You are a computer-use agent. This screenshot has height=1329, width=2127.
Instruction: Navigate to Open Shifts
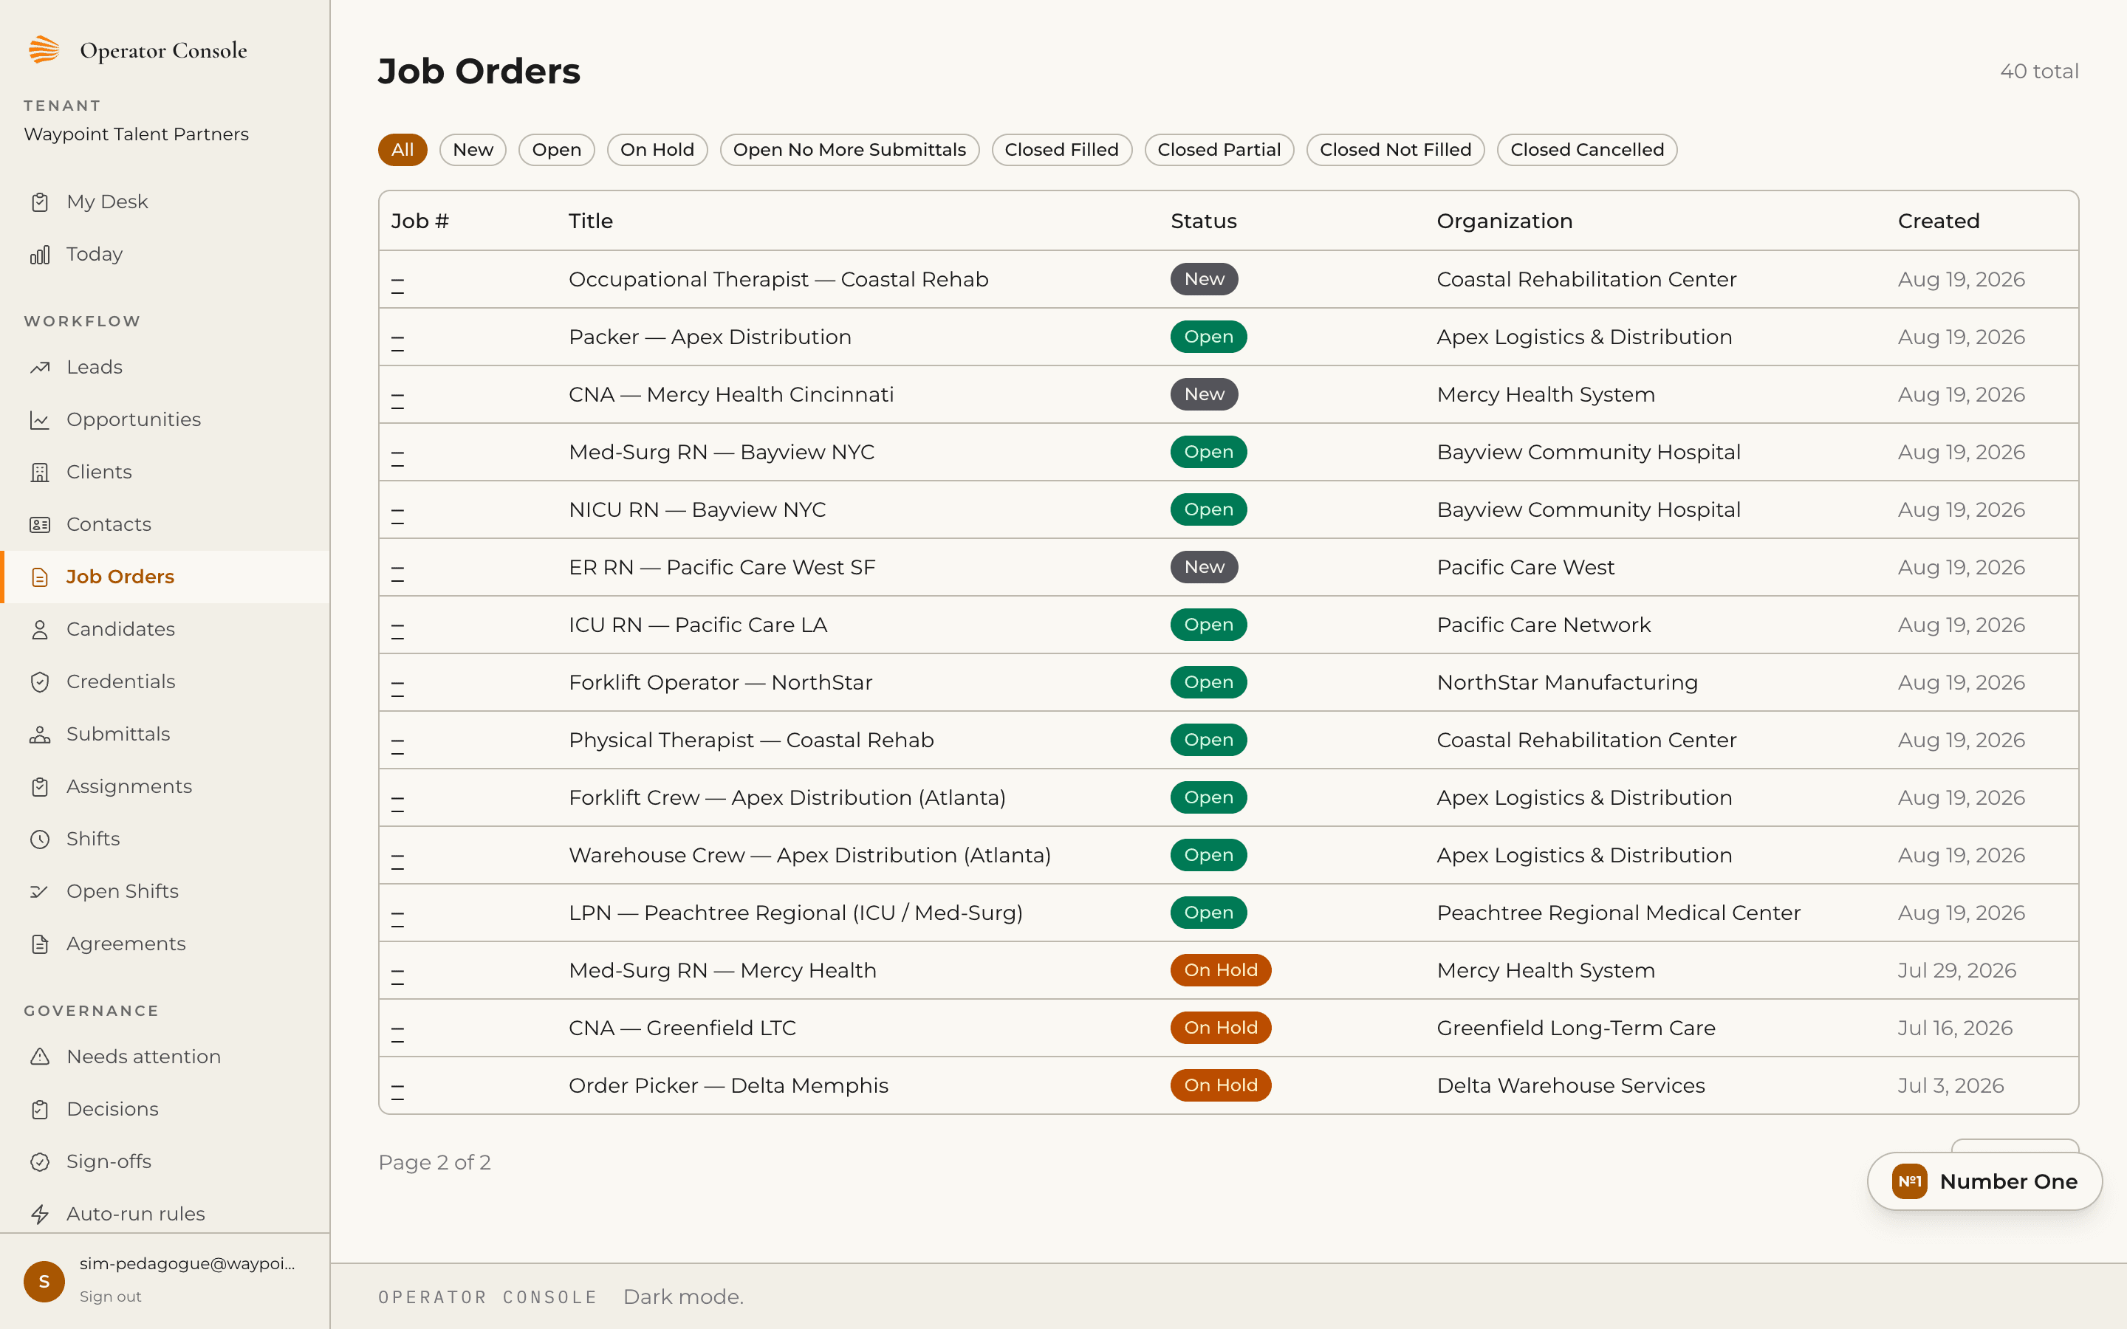pos(165,891)
